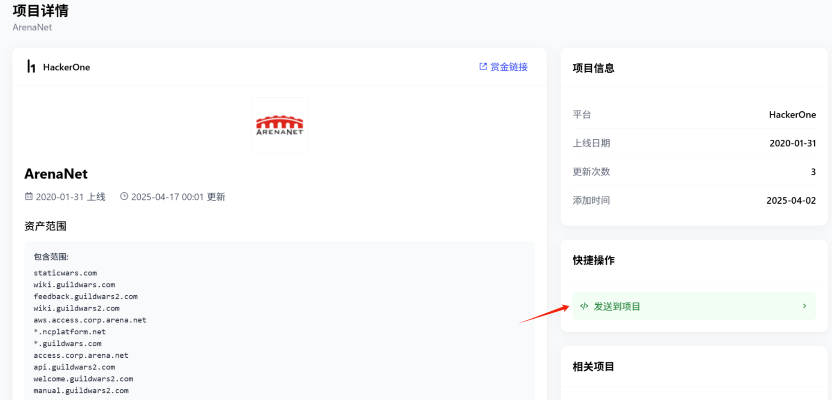Screen dimensions: 832x400
Task: Click the welcome.guildwars2.com scope entry
Action: click(83, 379)
